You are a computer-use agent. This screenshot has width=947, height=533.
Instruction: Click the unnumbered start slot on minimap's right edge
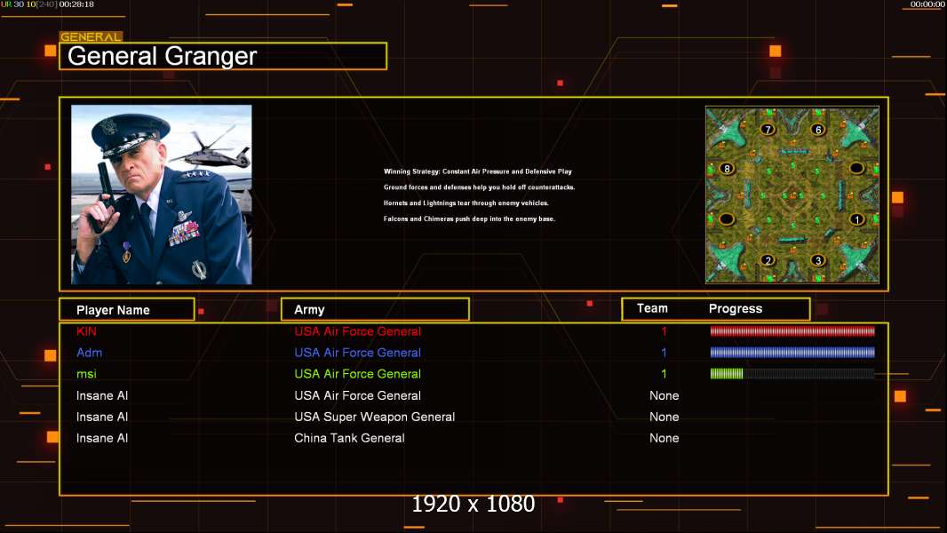click(x=856, y=168)
